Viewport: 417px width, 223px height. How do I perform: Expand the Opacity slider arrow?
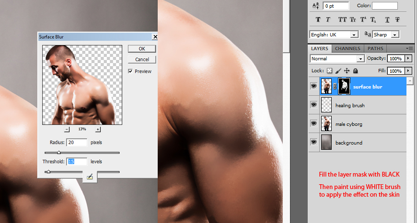409,58
